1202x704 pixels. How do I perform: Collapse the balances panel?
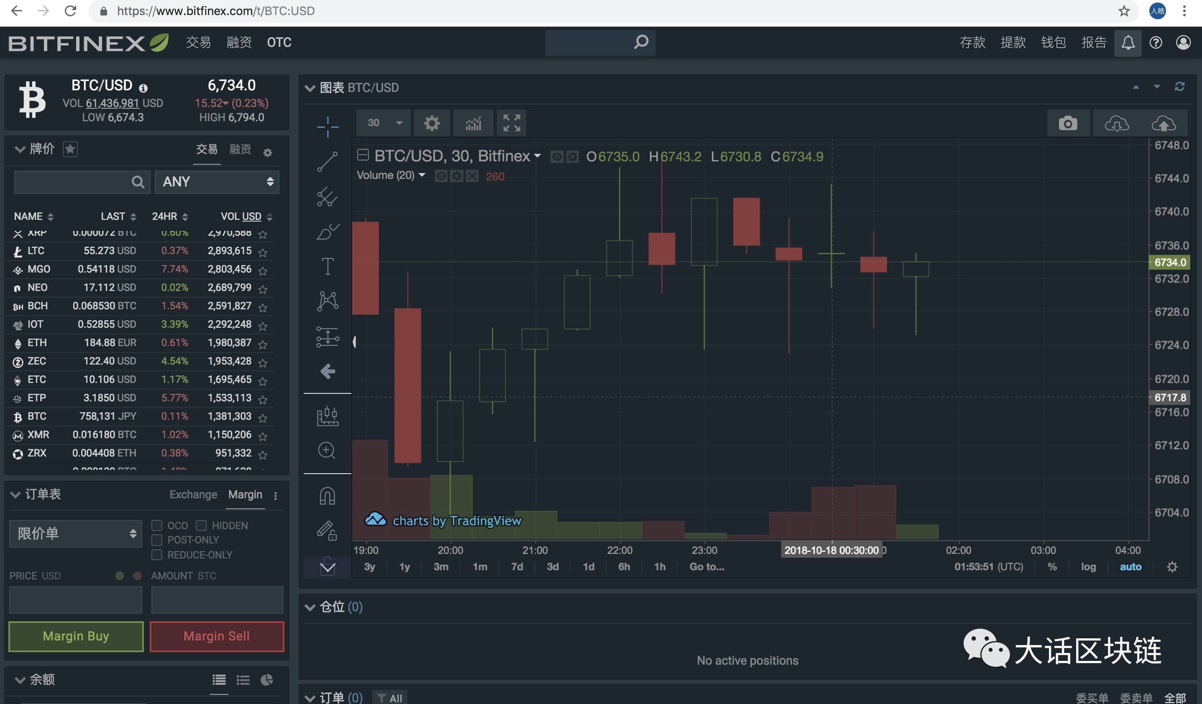coord(20,680)
